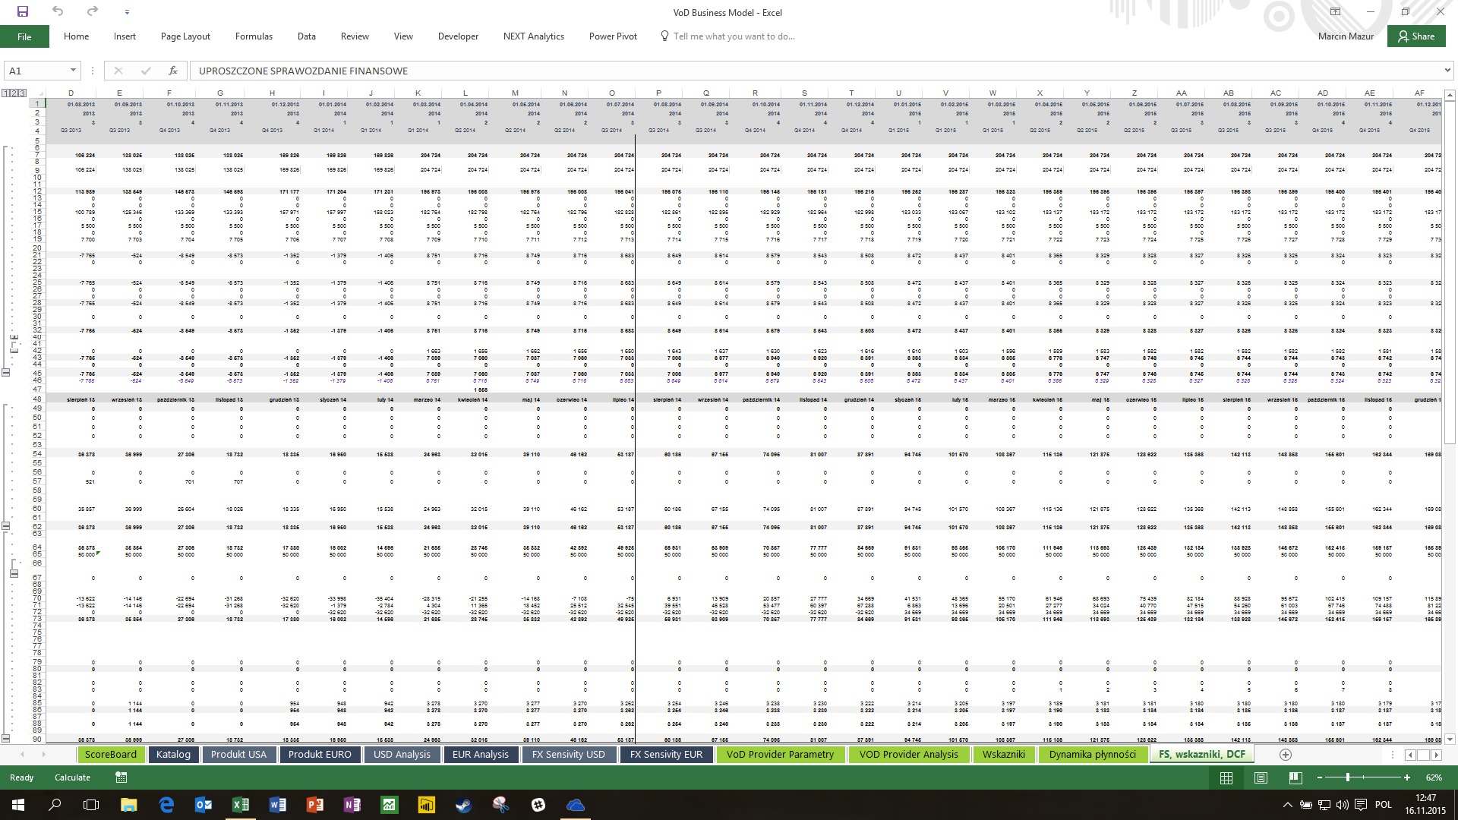Click the Calculate status bar button
The width and height of the screenshot is (1458, 820).
click(72, 777)
